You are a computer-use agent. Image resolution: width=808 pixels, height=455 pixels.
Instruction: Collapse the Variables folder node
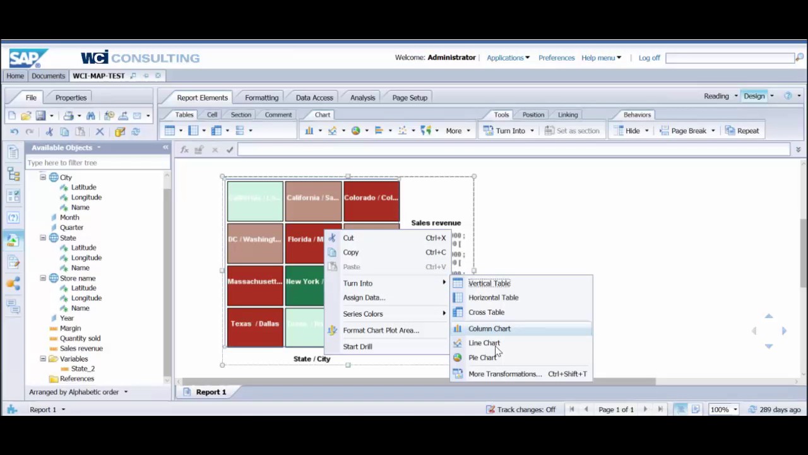click(43, 359)
